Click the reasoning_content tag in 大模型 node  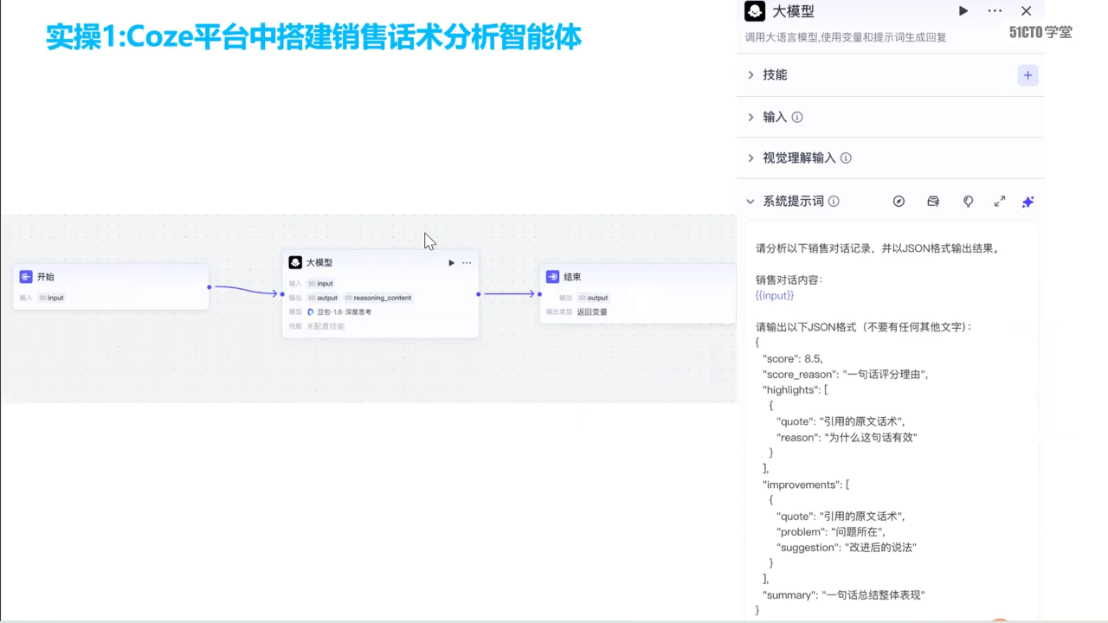coord(378,298)
